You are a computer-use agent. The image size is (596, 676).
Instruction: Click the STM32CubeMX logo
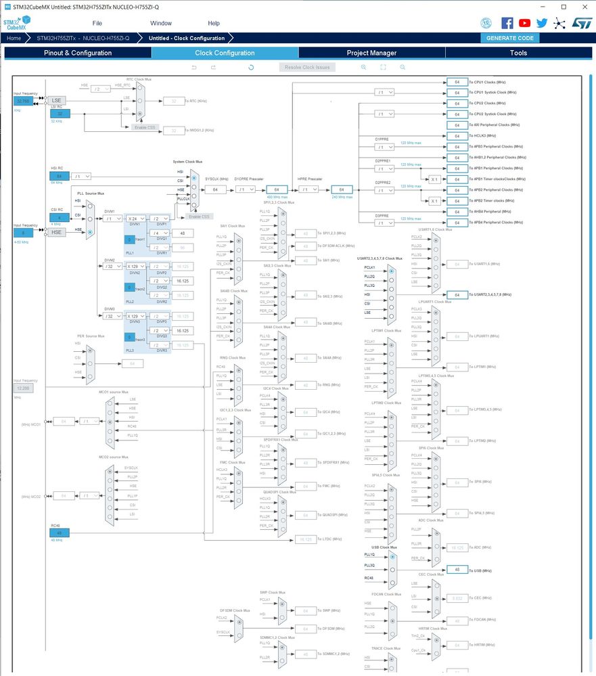pyautogui.click(x=17, y=22)
